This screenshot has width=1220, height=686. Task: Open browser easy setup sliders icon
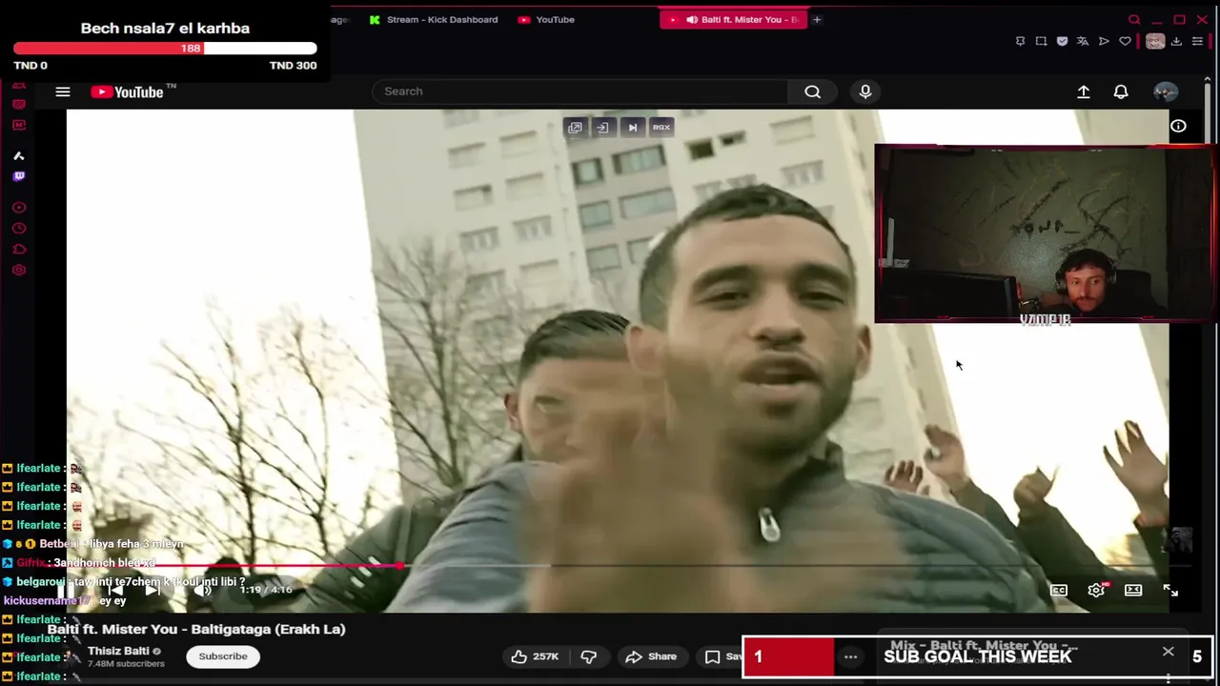pyautogui.click(x=1197, y=41)
